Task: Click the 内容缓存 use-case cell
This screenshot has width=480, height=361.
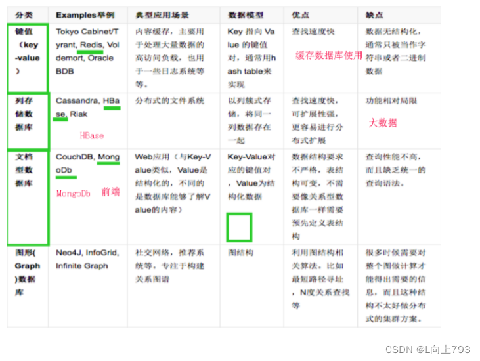Action: (173, 58)
